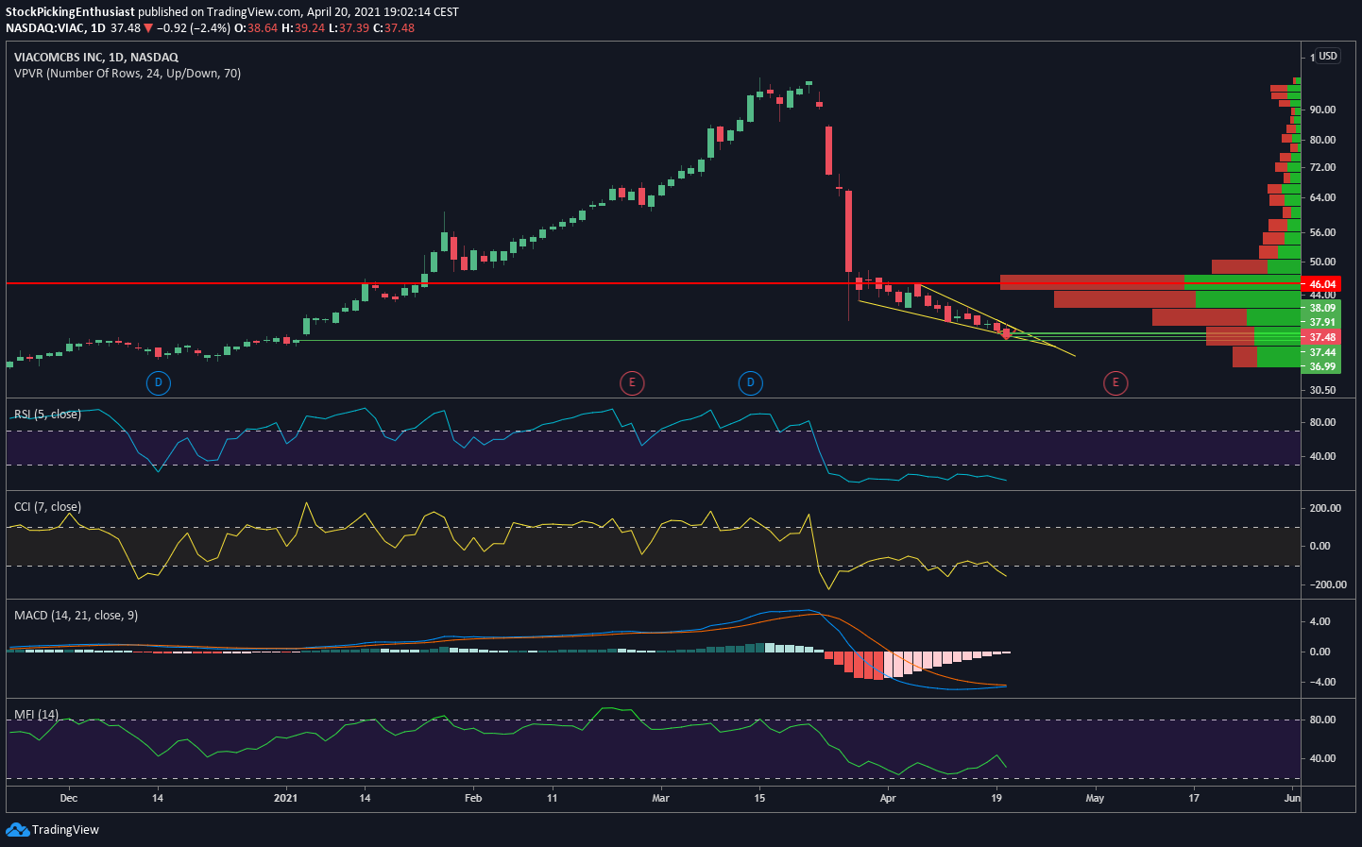Click the green 37.44 price label
This screenshot has height=847, width=1362.
click(1321, 352)
